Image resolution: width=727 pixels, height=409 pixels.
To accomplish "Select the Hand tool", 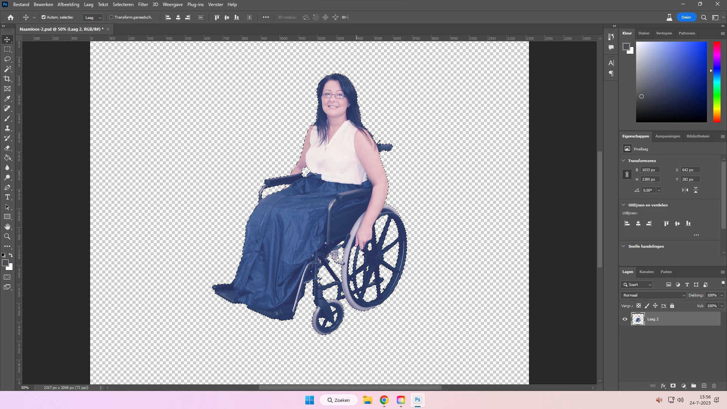I will [x=7, y=227].
